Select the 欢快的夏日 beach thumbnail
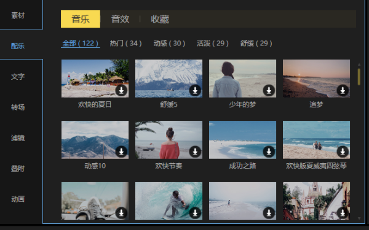This screenshot has width=369, height=230. point(95,79)
